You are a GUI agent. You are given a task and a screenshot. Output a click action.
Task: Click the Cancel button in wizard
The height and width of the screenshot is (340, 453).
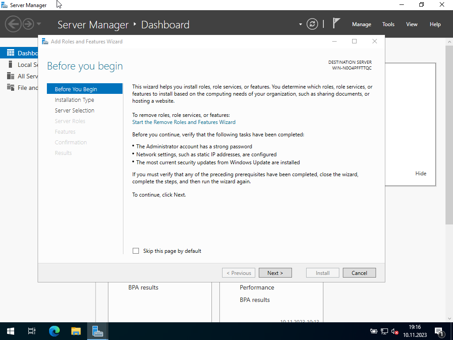pos(359,273)
